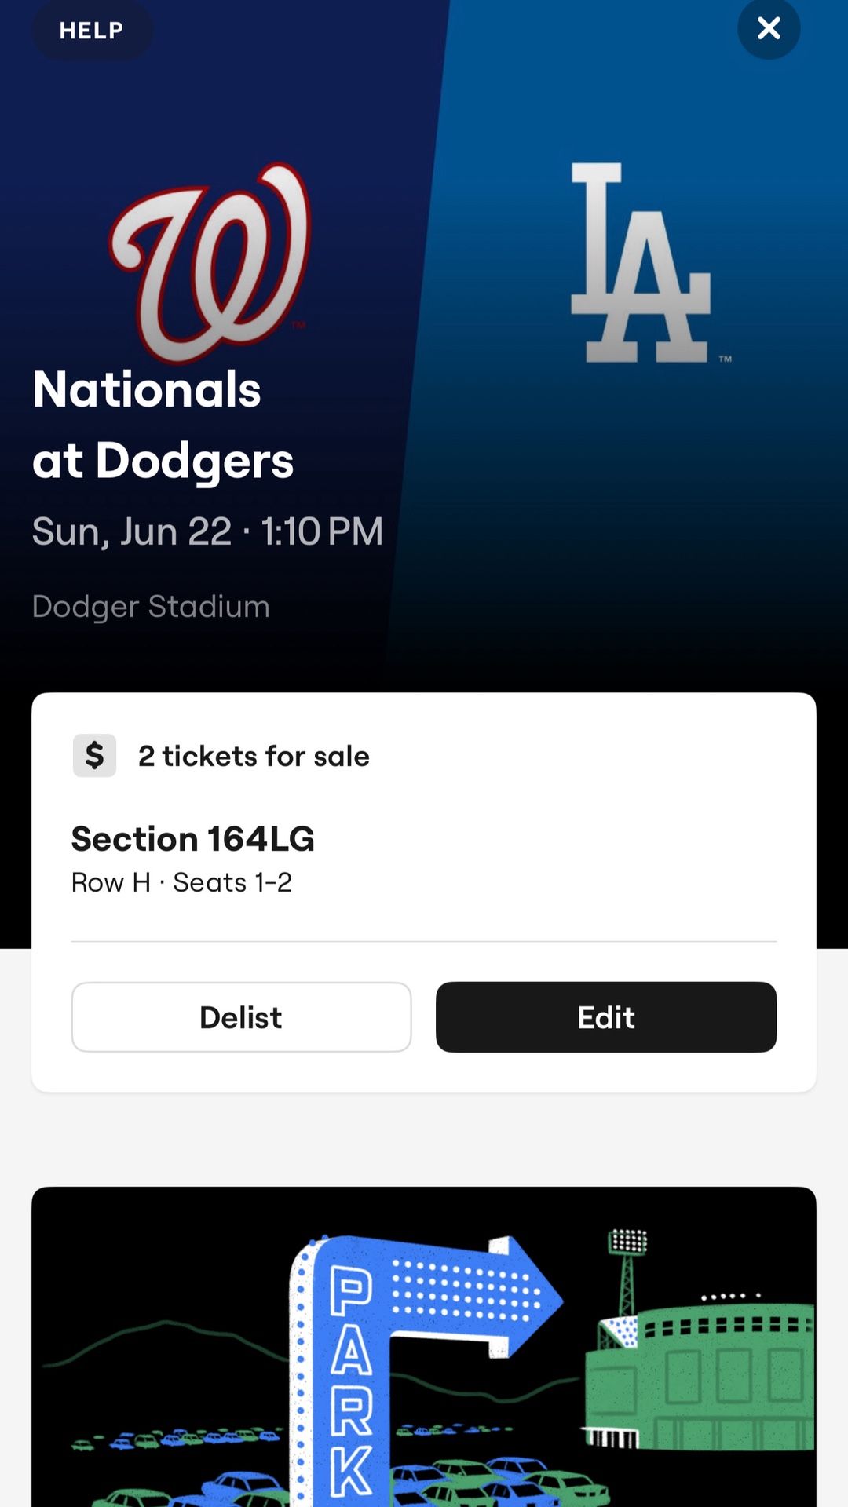This screenshot has width=848, height=1507.
Task: Tap the divider line in ticket card
Action: click(424, 941)
